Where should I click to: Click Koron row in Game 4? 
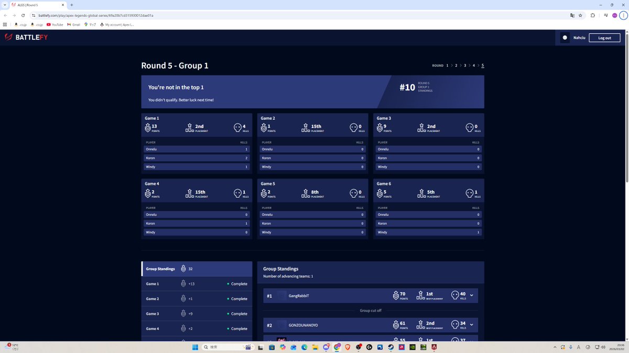click(x=197, y=223)
